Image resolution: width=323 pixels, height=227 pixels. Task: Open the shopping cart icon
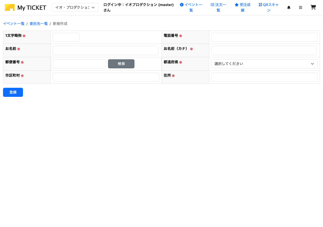tap(313, 7)
